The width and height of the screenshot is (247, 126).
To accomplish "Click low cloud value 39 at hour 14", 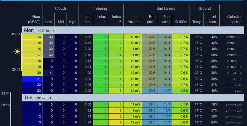I will (x=49, y=37).
